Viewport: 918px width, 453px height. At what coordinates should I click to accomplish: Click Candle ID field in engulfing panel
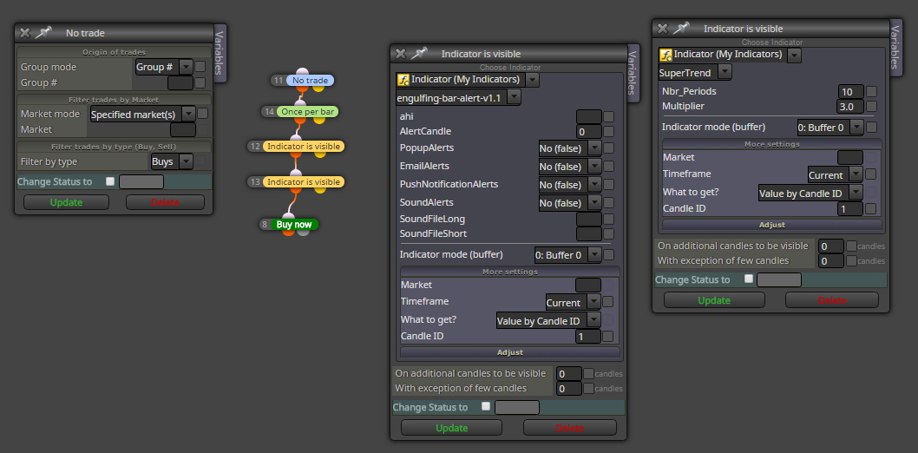588,336
